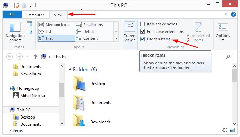The height and width of the screenshot is (137, 240).
Task: Go Up one level with the up arrow
Action: (35, 57)
